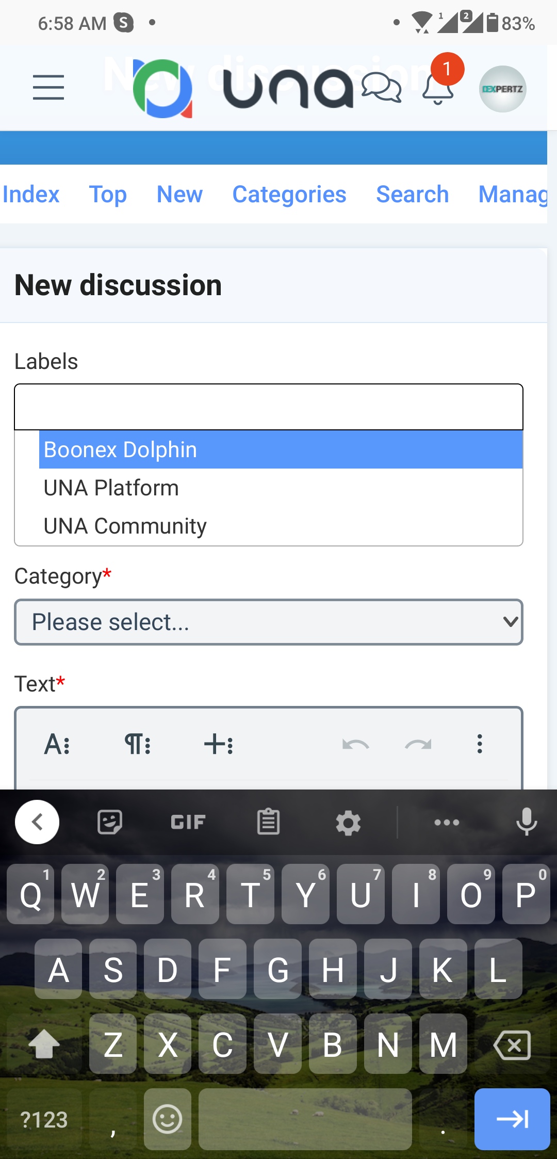Focus the Labels input field
The height and width of the screenshot is (1159, 557).
[268, 407]
